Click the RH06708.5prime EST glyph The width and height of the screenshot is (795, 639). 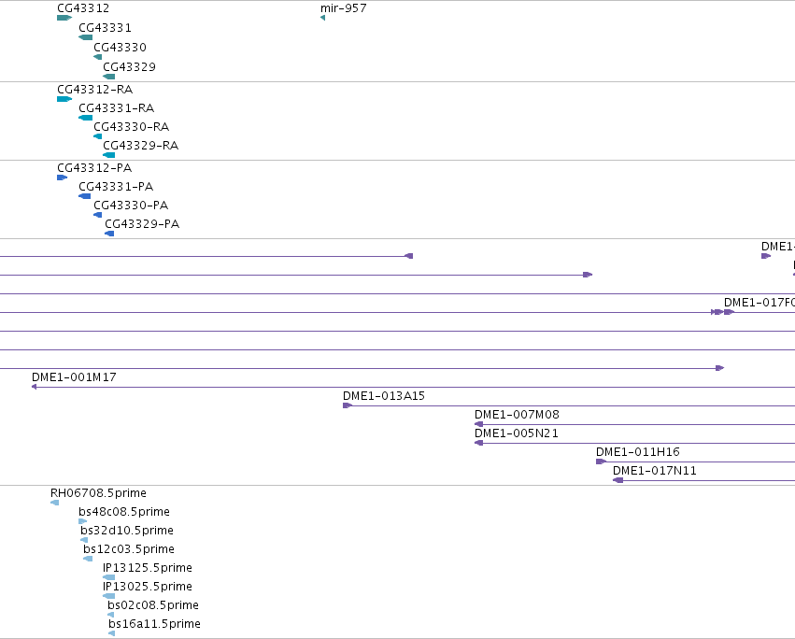click(x=55, y=504)
